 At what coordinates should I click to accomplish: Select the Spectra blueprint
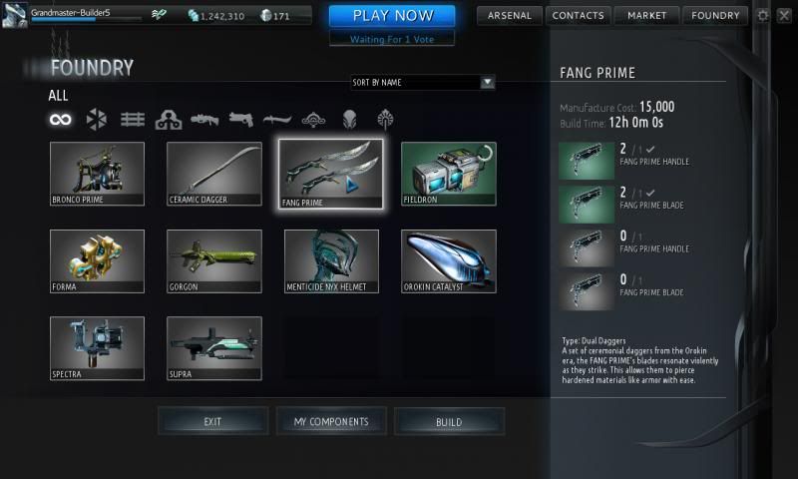tap(97, 348)
